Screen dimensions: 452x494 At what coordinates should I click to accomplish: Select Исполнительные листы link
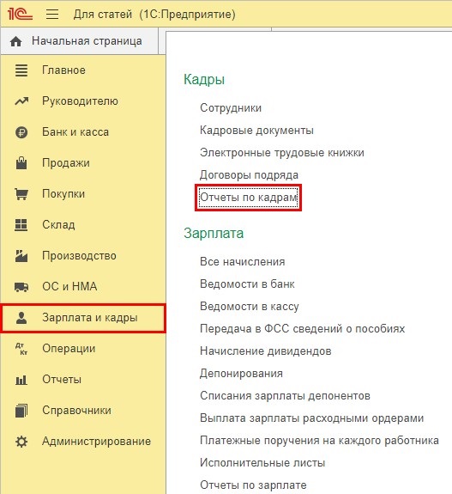pyautogui.click(x=262, y=463)
